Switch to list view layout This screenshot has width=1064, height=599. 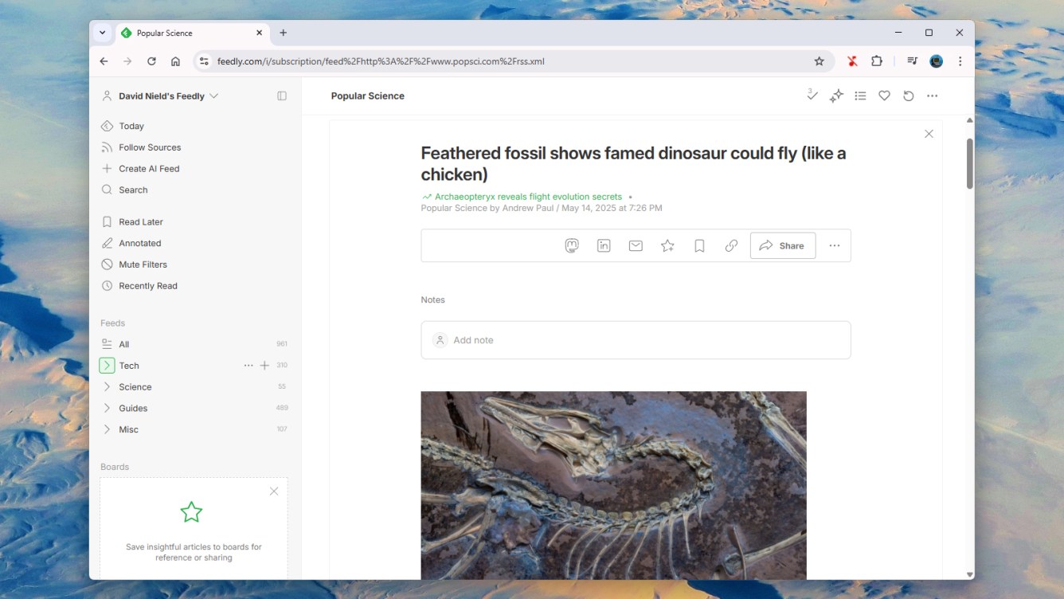860,95
